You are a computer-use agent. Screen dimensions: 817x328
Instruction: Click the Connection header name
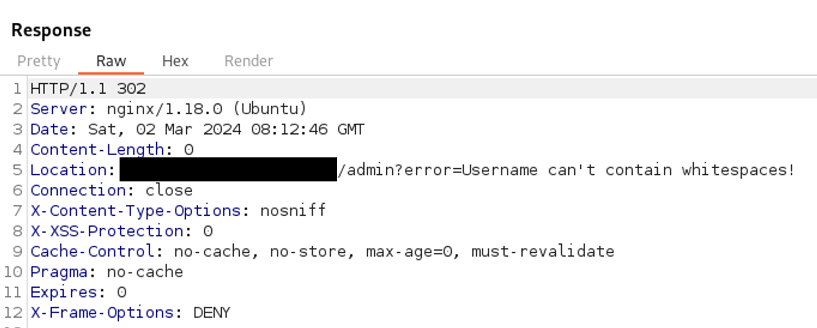78,191
